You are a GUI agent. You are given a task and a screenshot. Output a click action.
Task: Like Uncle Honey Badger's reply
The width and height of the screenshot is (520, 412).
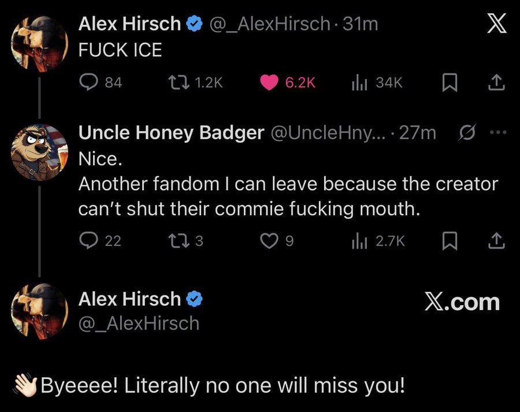[x=269, y=240]
